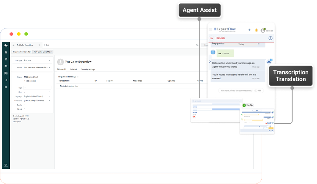Click the ExpertFlow logo
This screenshot has height=184, width=317.
point(225,30)
